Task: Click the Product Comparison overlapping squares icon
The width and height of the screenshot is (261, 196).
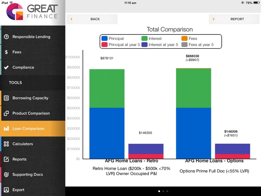Action: tap(6, 113)
